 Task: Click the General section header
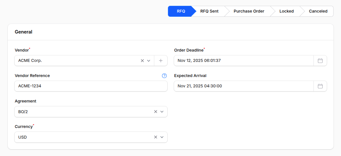click(x=24, y=32)
